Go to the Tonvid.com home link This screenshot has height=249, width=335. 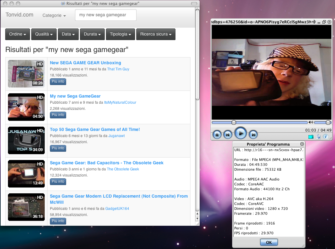point(19,15)
